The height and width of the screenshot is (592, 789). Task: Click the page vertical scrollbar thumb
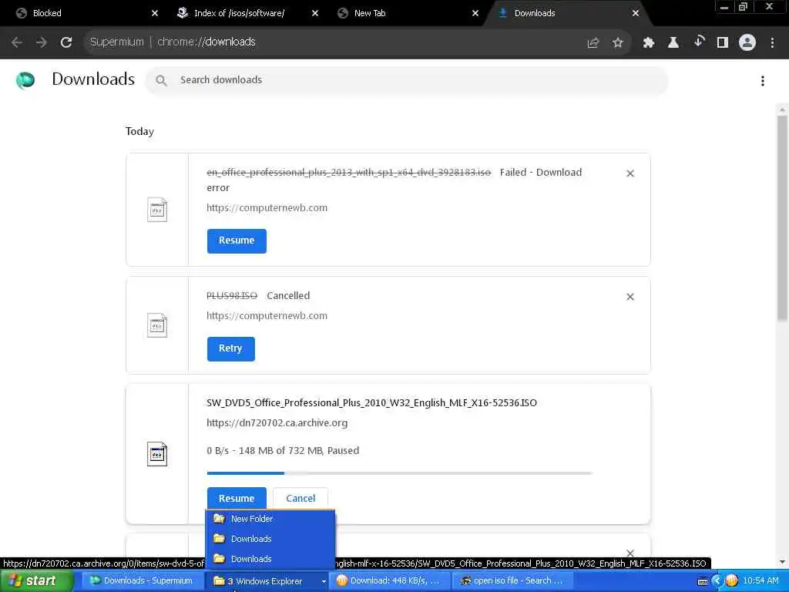[782, 217]
